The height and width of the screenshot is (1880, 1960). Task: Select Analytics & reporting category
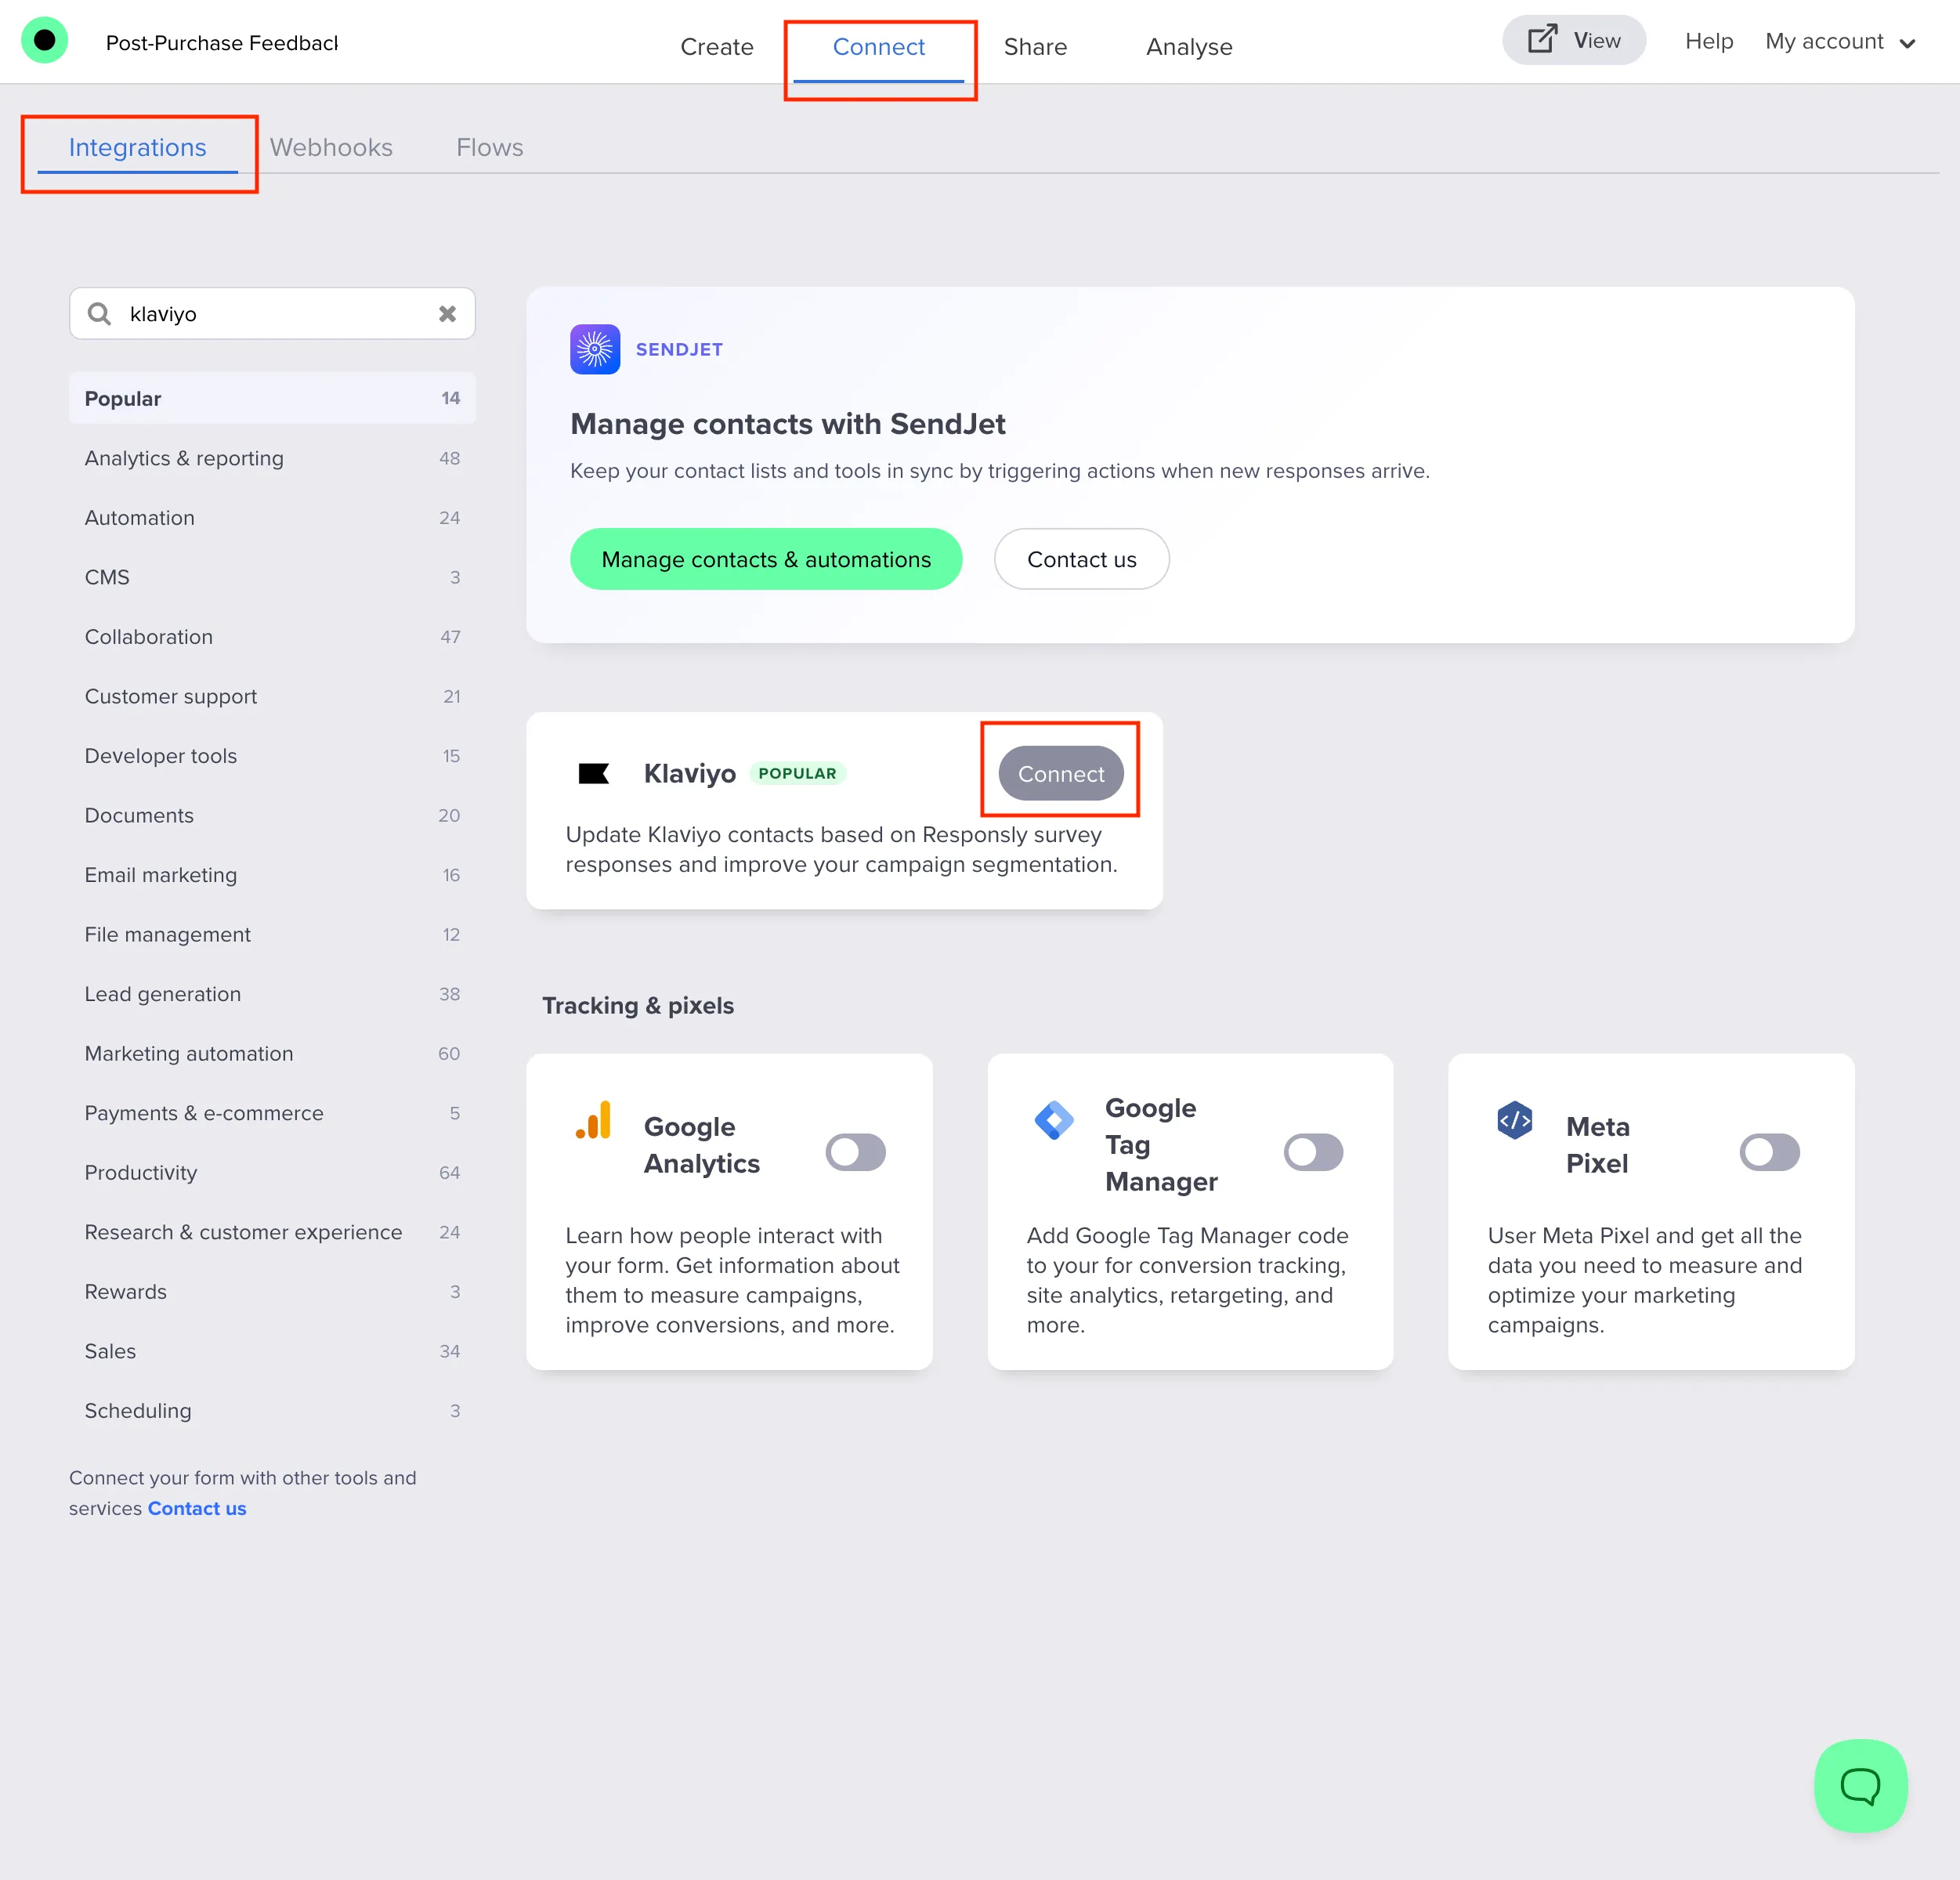tap(272, 458)
